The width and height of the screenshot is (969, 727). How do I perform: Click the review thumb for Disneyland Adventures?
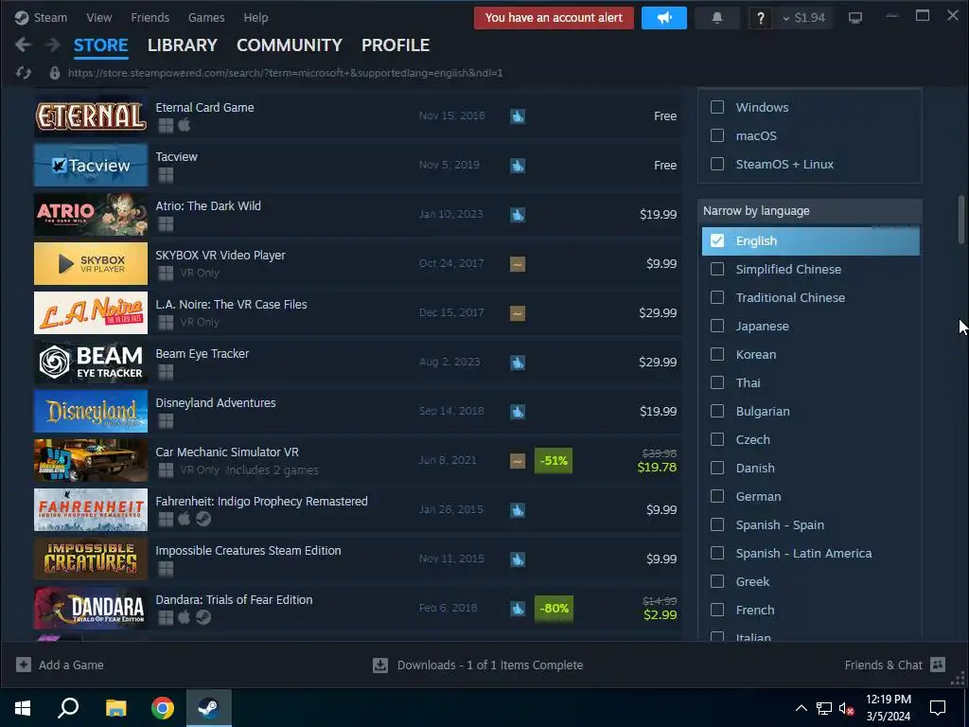[x=518, y=412]
